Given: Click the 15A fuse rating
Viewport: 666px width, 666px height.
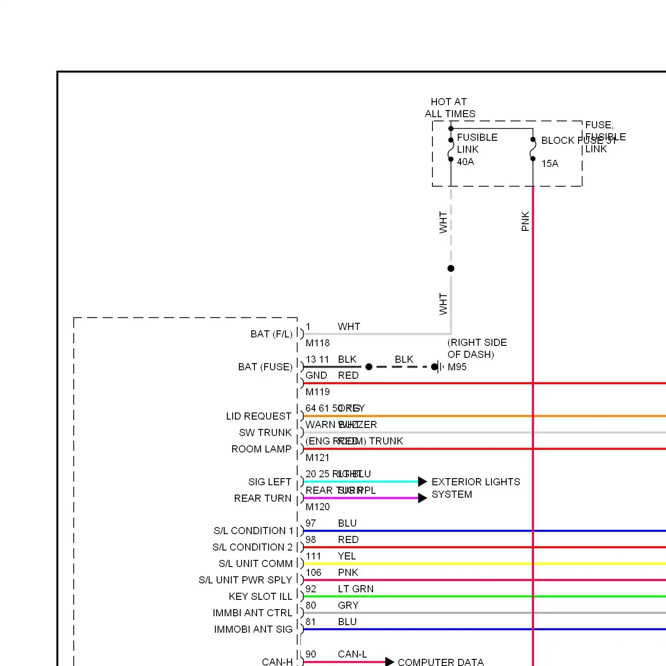Looking at the screenshot, I should pos(550,163).
